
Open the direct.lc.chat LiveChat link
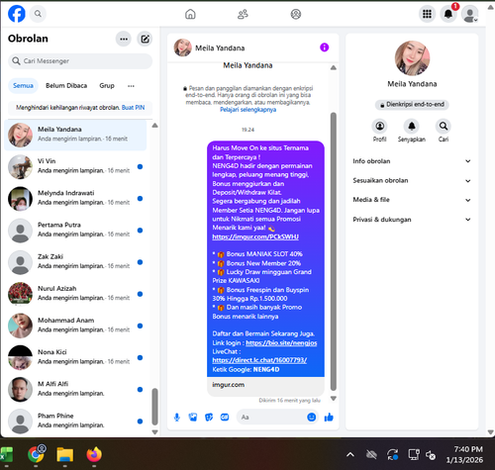[259, 360]
